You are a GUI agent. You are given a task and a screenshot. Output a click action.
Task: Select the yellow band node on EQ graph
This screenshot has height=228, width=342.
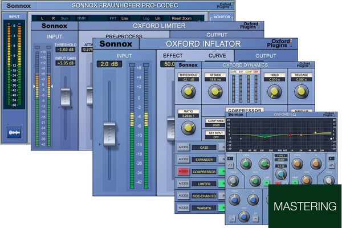315,132
